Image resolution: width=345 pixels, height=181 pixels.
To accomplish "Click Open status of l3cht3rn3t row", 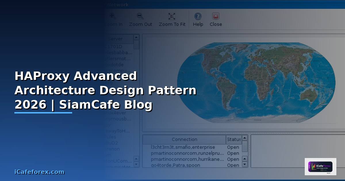I will [233, 147].
